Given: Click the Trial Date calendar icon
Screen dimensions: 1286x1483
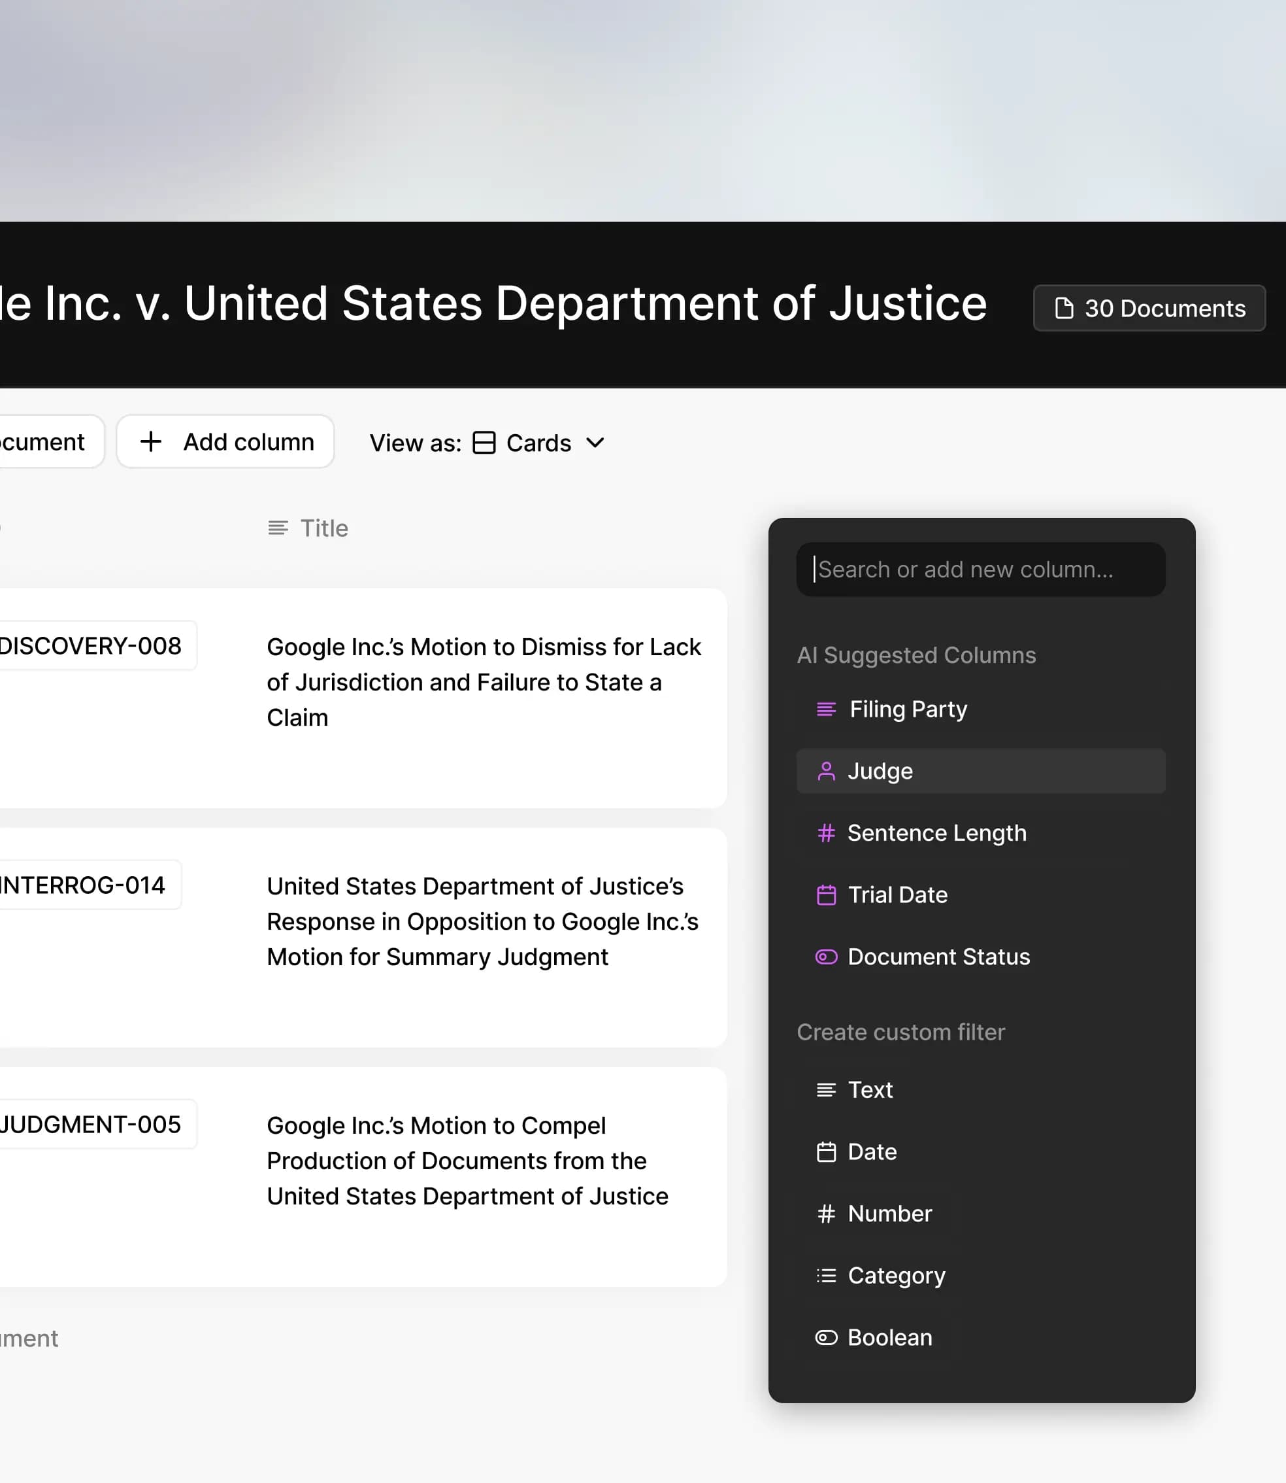Looking at the screenshot, I should click(826, 895).
